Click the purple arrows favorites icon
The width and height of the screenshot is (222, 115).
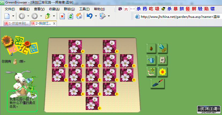pyautogui.click(x=132, y=9)
